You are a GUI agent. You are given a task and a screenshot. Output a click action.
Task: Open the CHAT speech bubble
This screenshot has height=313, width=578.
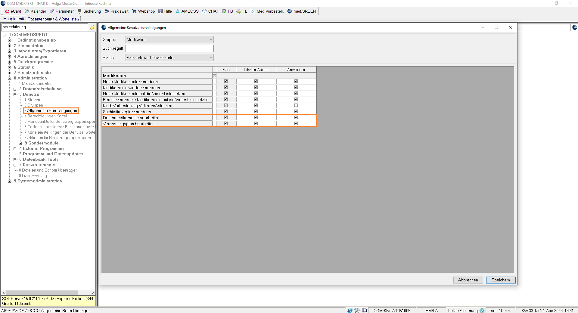pyautogui.click(x=204, y=11)
